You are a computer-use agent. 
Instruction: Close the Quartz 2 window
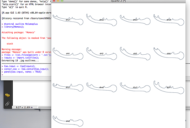[x=54, y=1]
